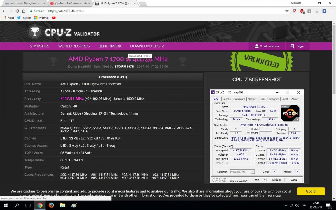Open Task View on the taskbar
The height and width of the screenshot is (210, 336).
[x=28, y=205]
